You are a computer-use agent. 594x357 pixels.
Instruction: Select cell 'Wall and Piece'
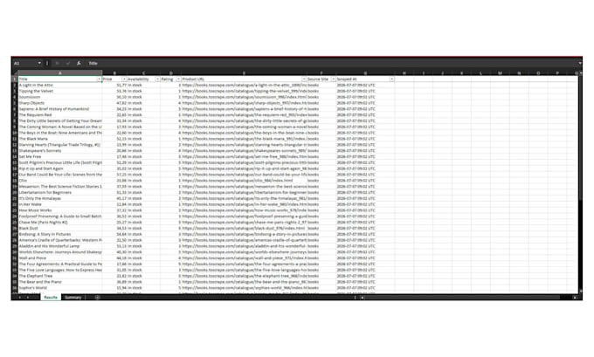[x=60, y=258]
